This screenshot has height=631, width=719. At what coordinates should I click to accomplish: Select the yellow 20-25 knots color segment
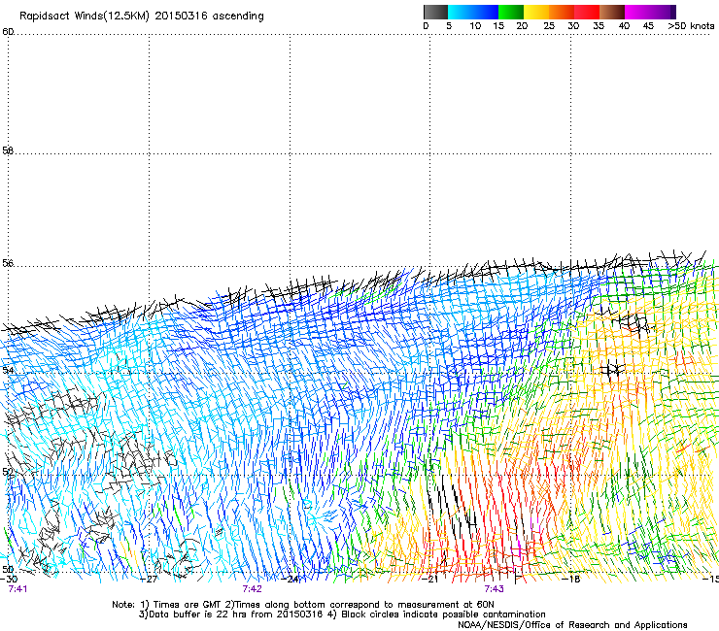coord(536,12)
